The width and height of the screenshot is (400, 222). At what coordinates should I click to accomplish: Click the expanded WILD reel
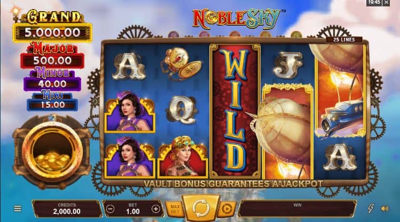pos(234,111)
